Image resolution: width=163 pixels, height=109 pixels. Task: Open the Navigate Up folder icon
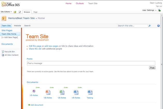point(15,12)
